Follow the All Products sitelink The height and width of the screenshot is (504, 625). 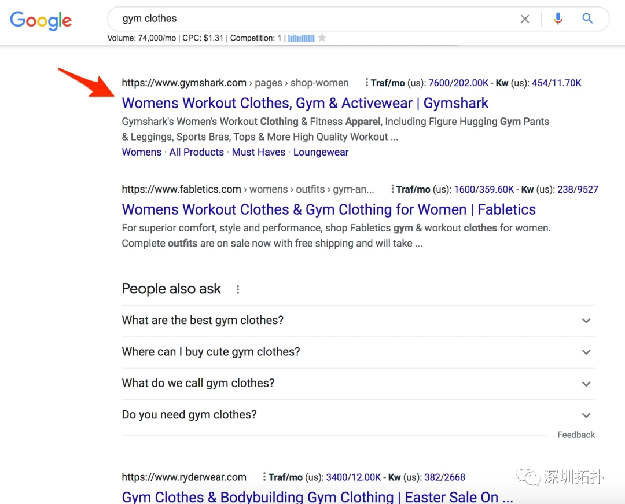click(197, 152)
